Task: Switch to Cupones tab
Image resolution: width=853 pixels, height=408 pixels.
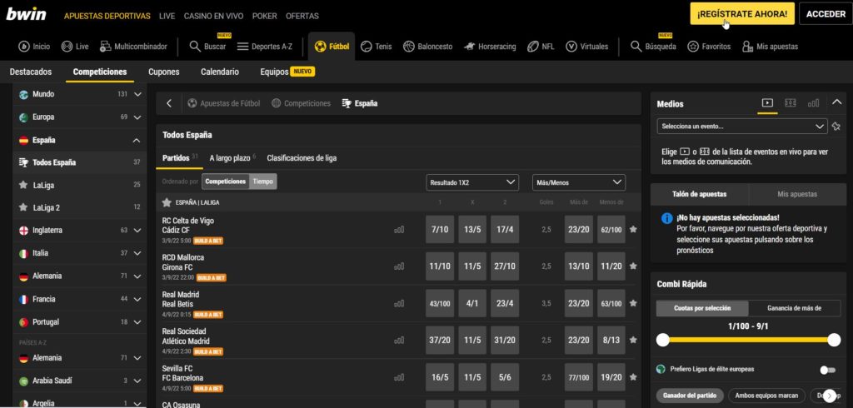Action: coord(164,72)
